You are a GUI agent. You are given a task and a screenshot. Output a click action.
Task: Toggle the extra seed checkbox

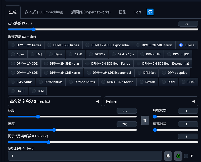pos(186,156)
